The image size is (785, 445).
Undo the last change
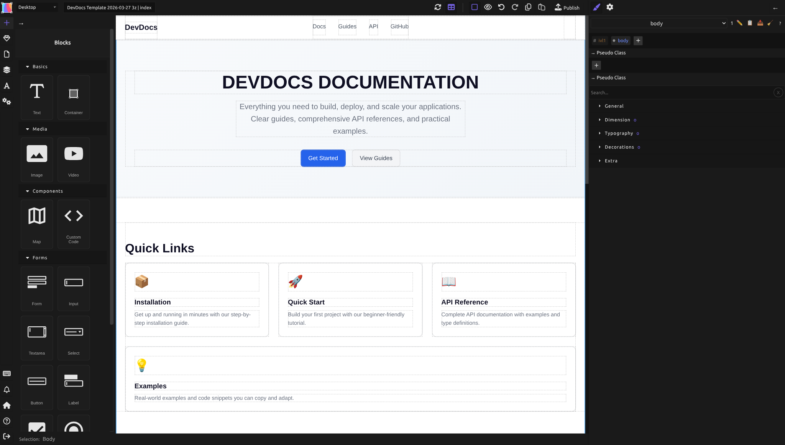click(502, 7)
